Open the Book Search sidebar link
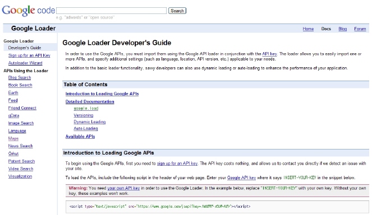 (x=20, y=85)
